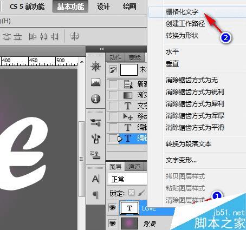Set history brush source for 文字 state
Image resolution: width=246 pixels, height=230 pixels.
click(113, 106)
